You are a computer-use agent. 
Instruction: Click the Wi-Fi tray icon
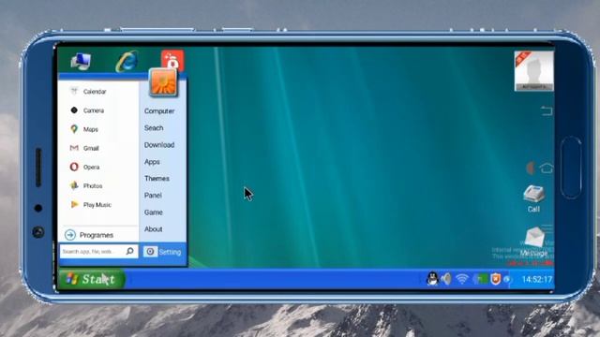pos(462,279)
